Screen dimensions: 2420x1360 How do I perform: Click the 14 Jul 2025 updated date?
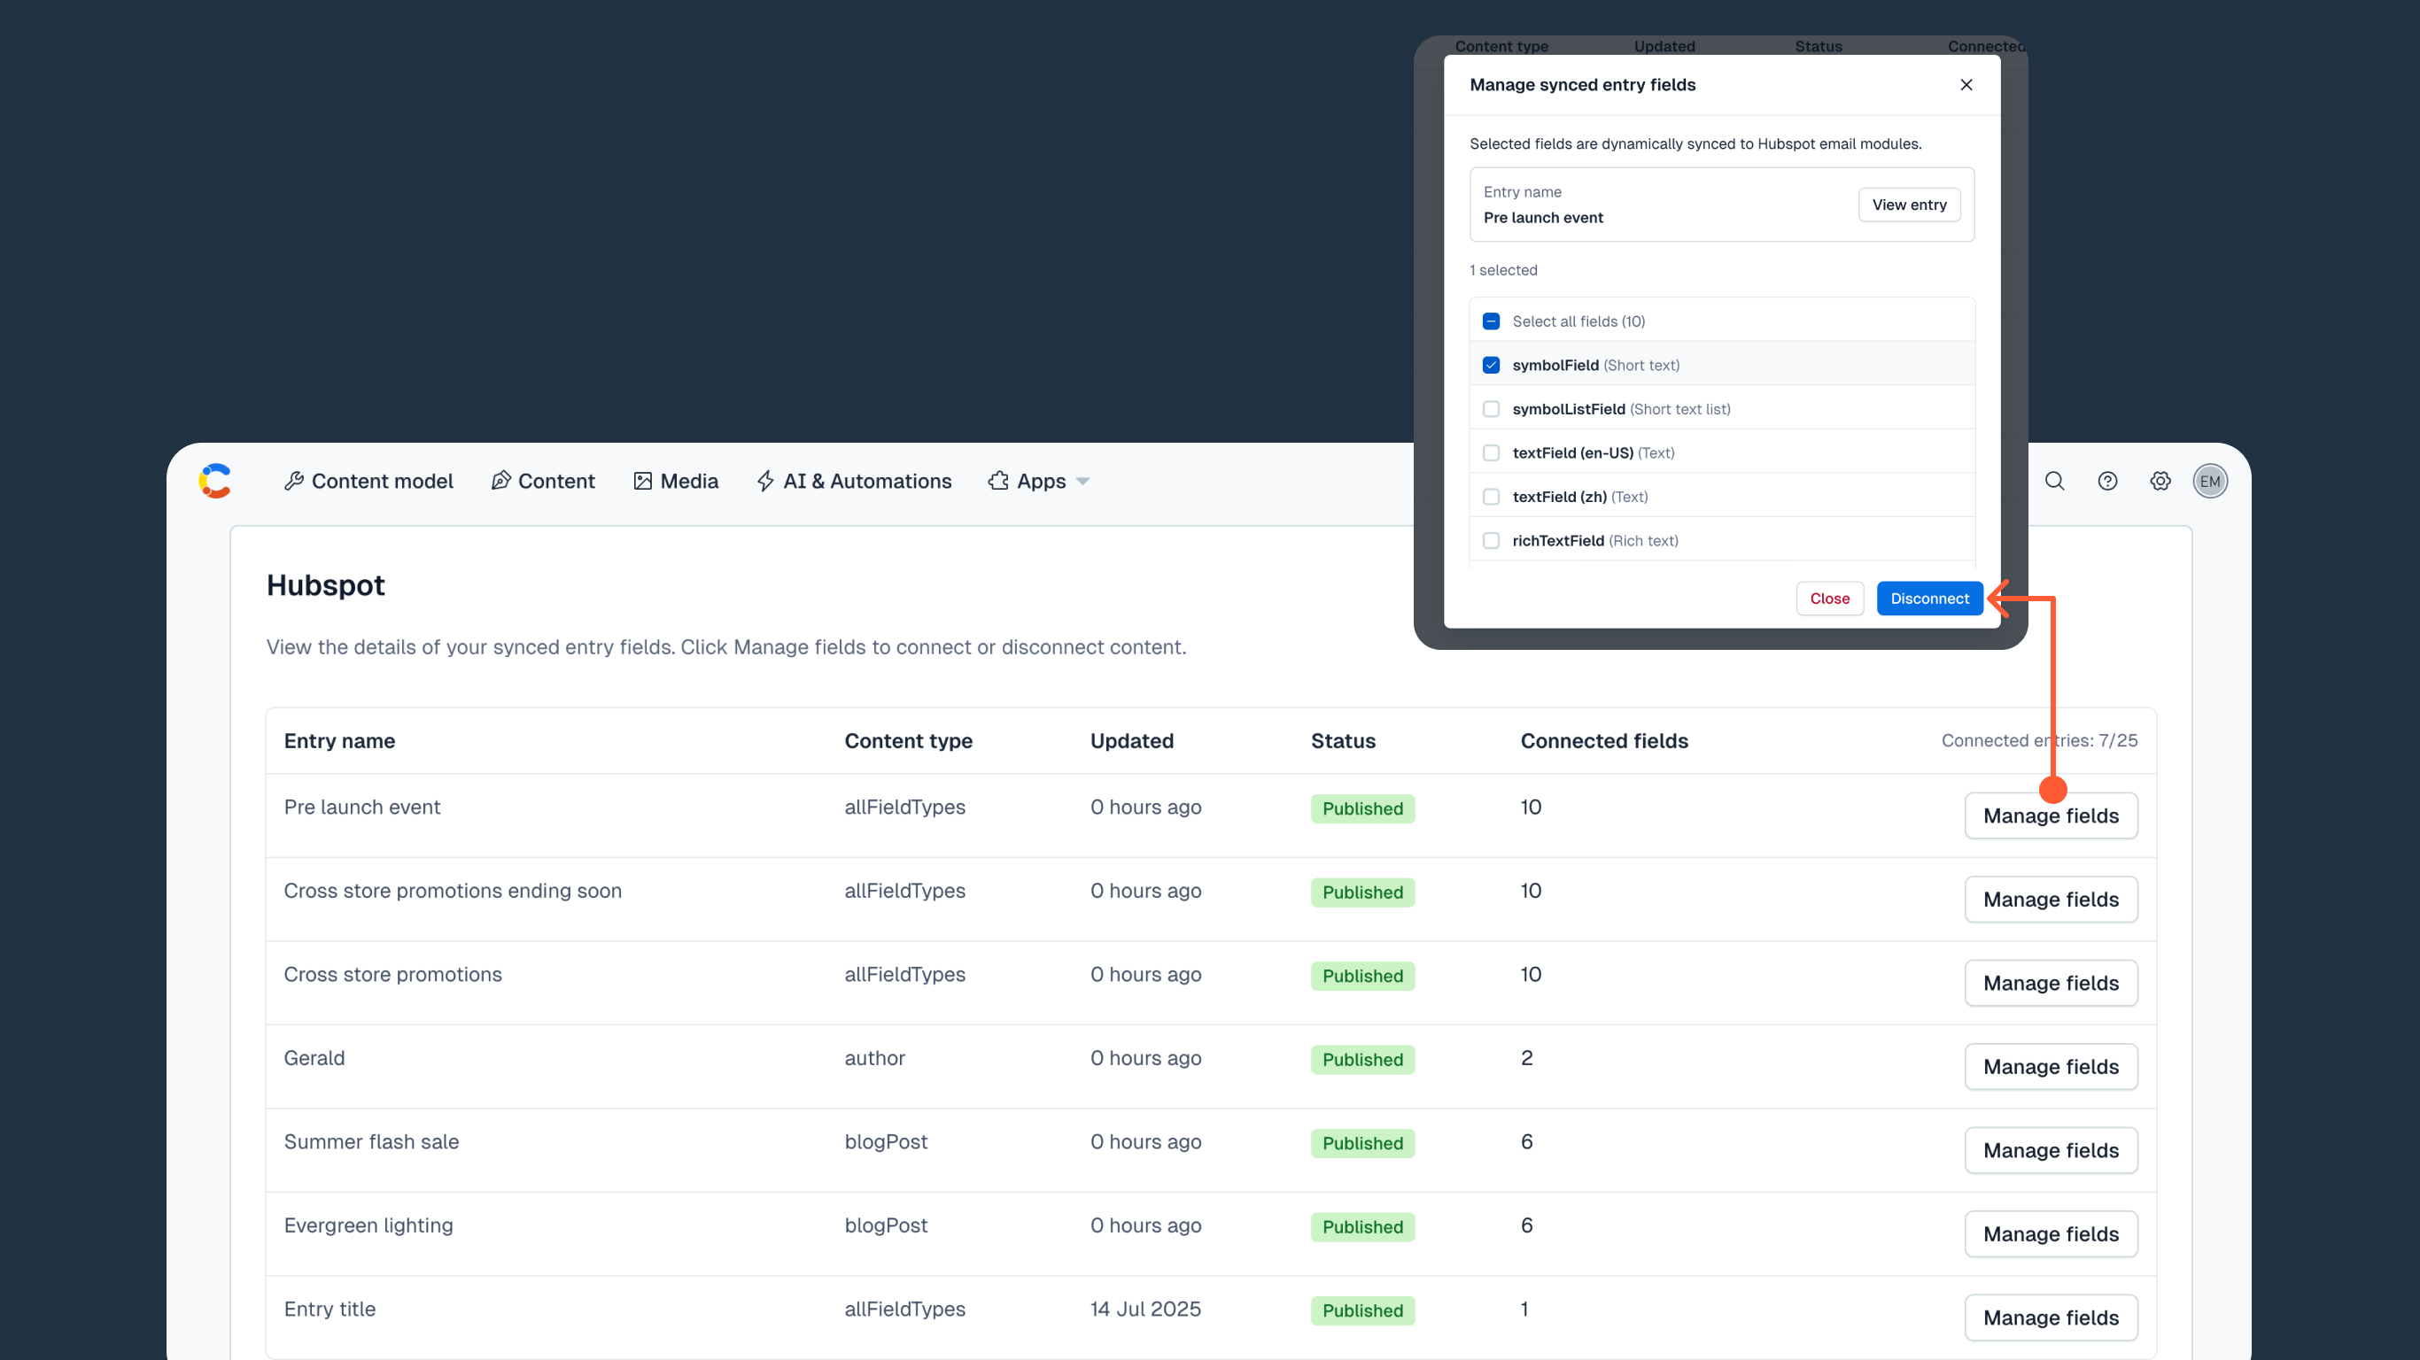point(1145,1309)
